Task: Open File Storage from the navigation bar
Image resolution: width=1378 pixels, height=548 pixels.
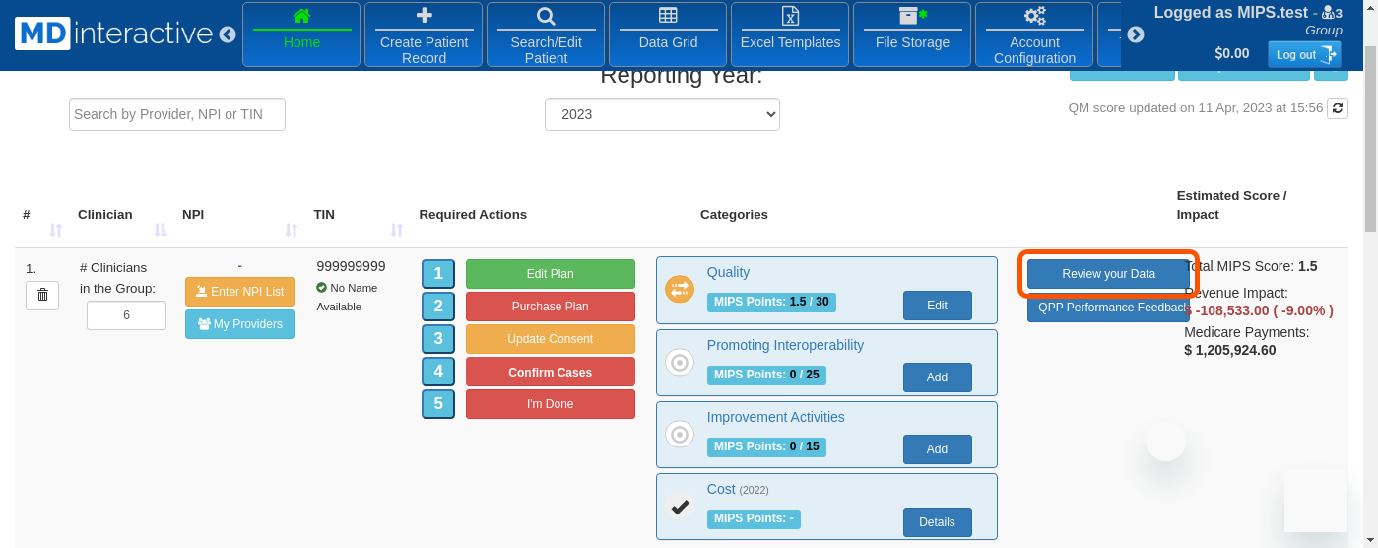Action: 912,34
